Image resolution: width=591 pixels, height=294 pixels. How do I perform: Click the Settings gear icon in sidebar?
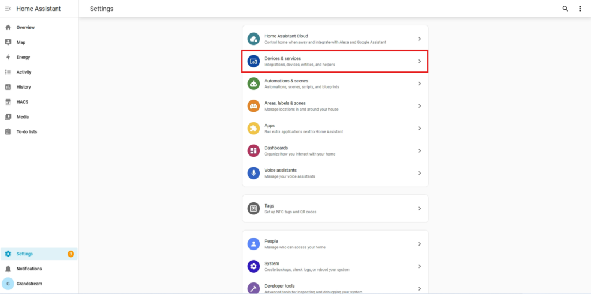tap(8, 254)
